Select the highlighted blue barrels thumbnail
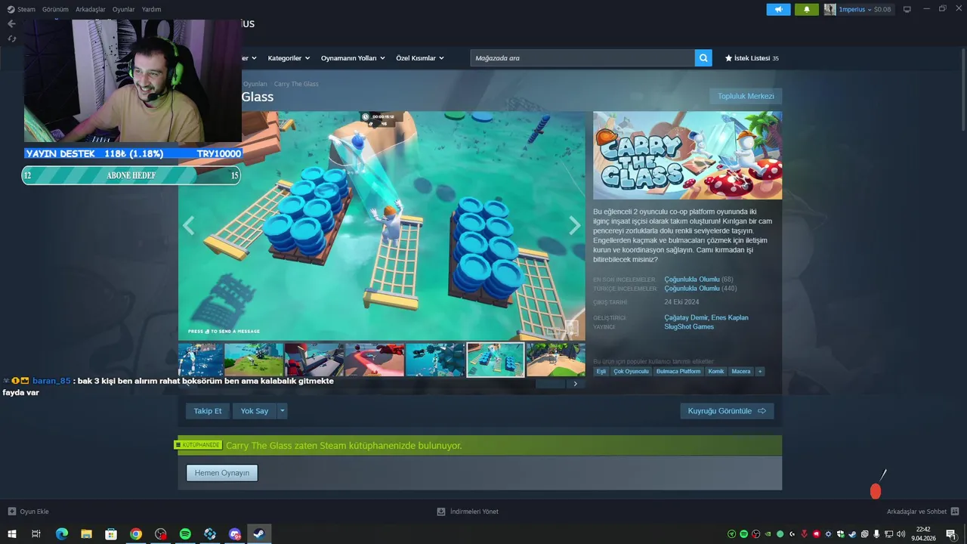Viewport: 967px width, 544px height. 495,360
